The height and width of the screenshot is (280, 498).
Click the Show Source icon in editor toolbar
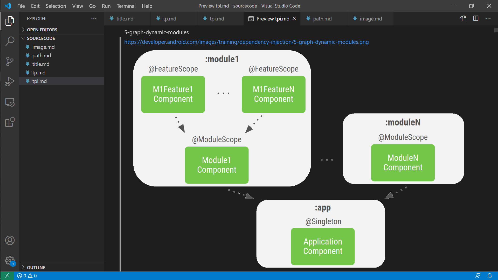(463, 18)
